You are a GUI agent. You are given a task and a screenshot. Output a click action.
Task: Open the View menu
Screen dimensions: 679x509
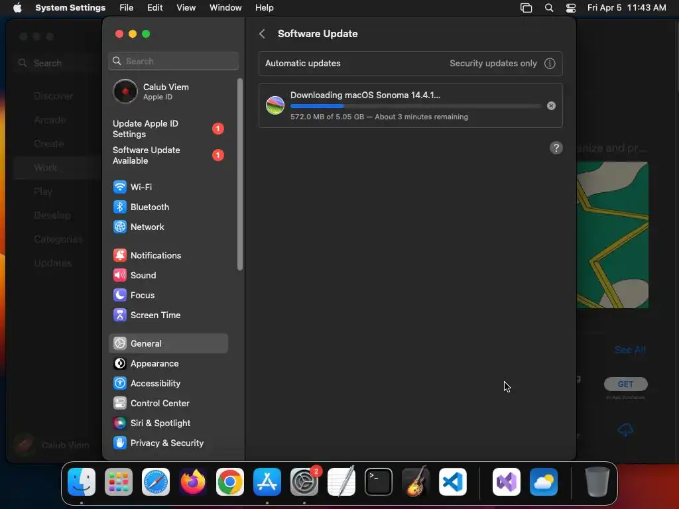pos(186,8)
